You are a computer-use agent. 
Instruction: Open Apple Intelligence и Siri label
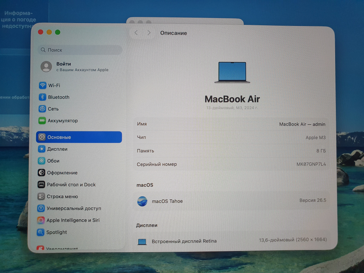click(x=73, y=220)
